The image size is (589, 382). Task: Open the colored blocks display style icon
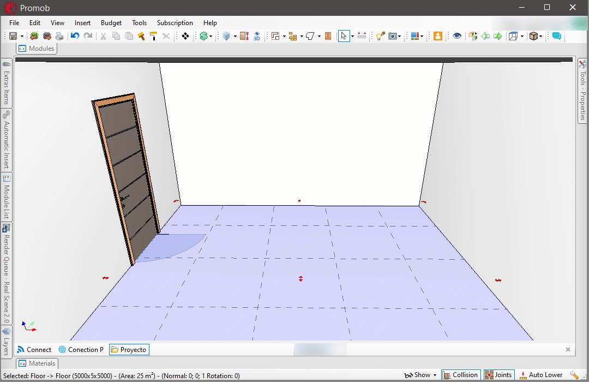415,36
